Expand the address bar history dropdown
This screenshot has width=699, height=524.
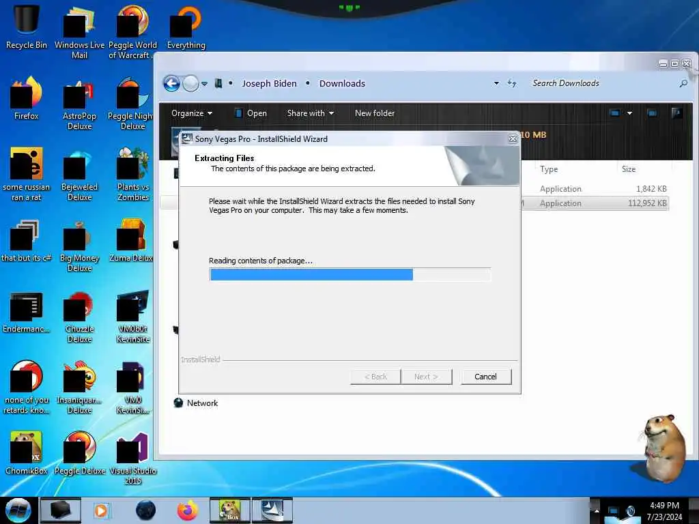point(496,83)
